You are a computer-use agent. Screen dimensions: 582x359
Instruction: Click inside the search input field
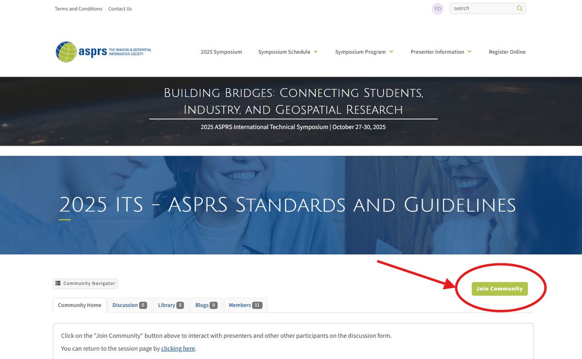point(480,8)
